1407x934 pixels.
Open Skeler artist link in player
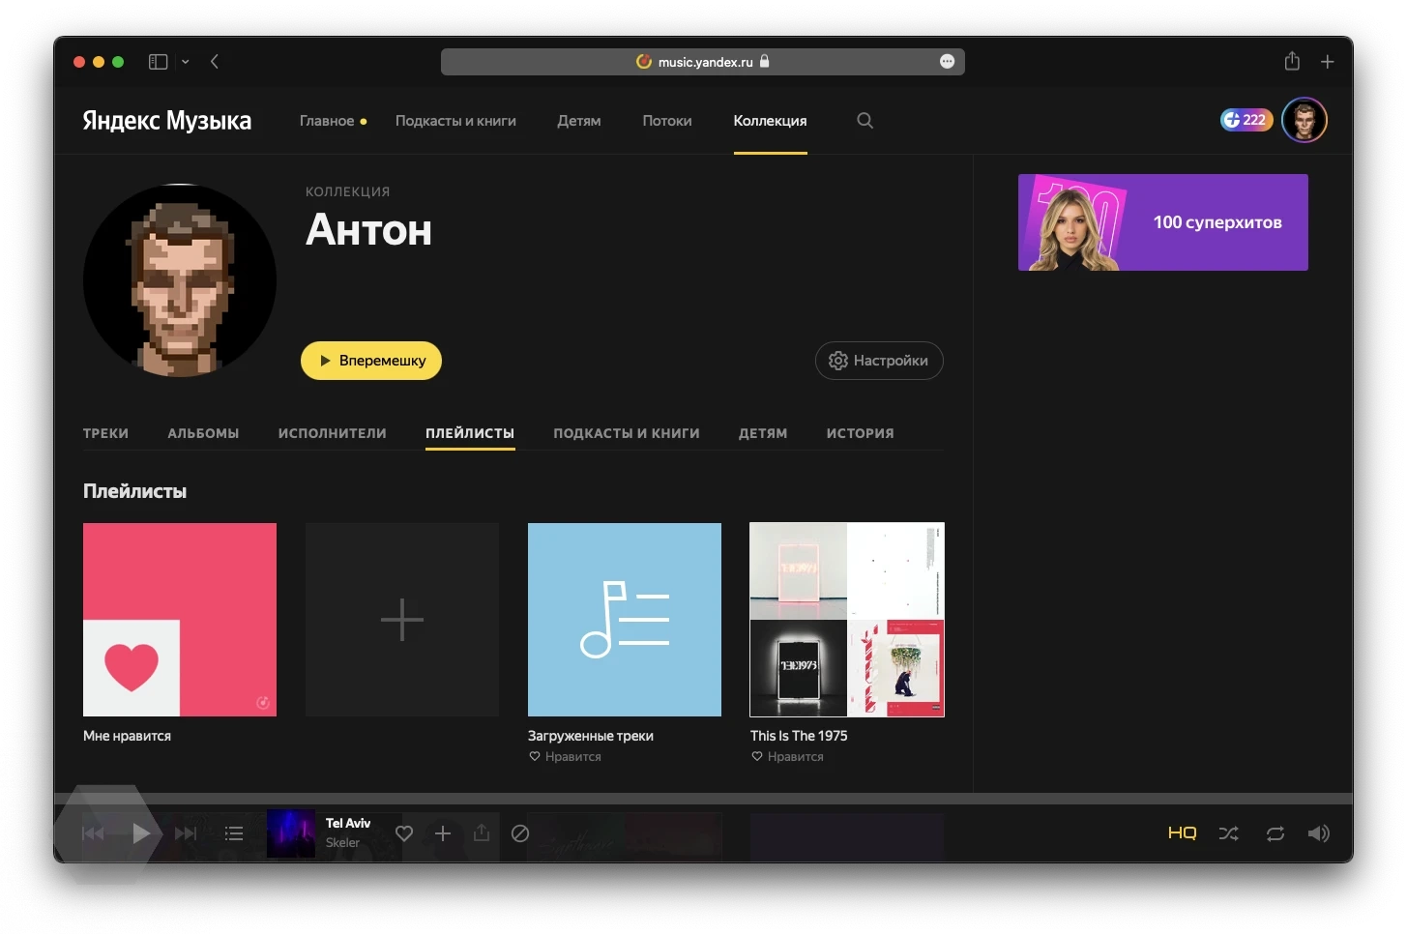[x=342, y=843]
